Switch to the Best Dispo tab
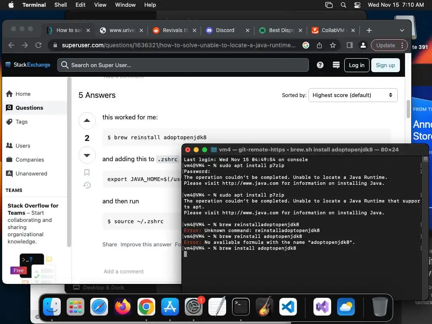The image size is (432, 324). click(x=281, y=30)
